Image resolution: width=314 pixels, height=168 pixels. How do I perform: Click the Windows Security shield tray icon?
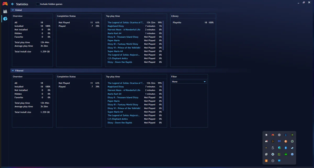(x=279, y=148)
